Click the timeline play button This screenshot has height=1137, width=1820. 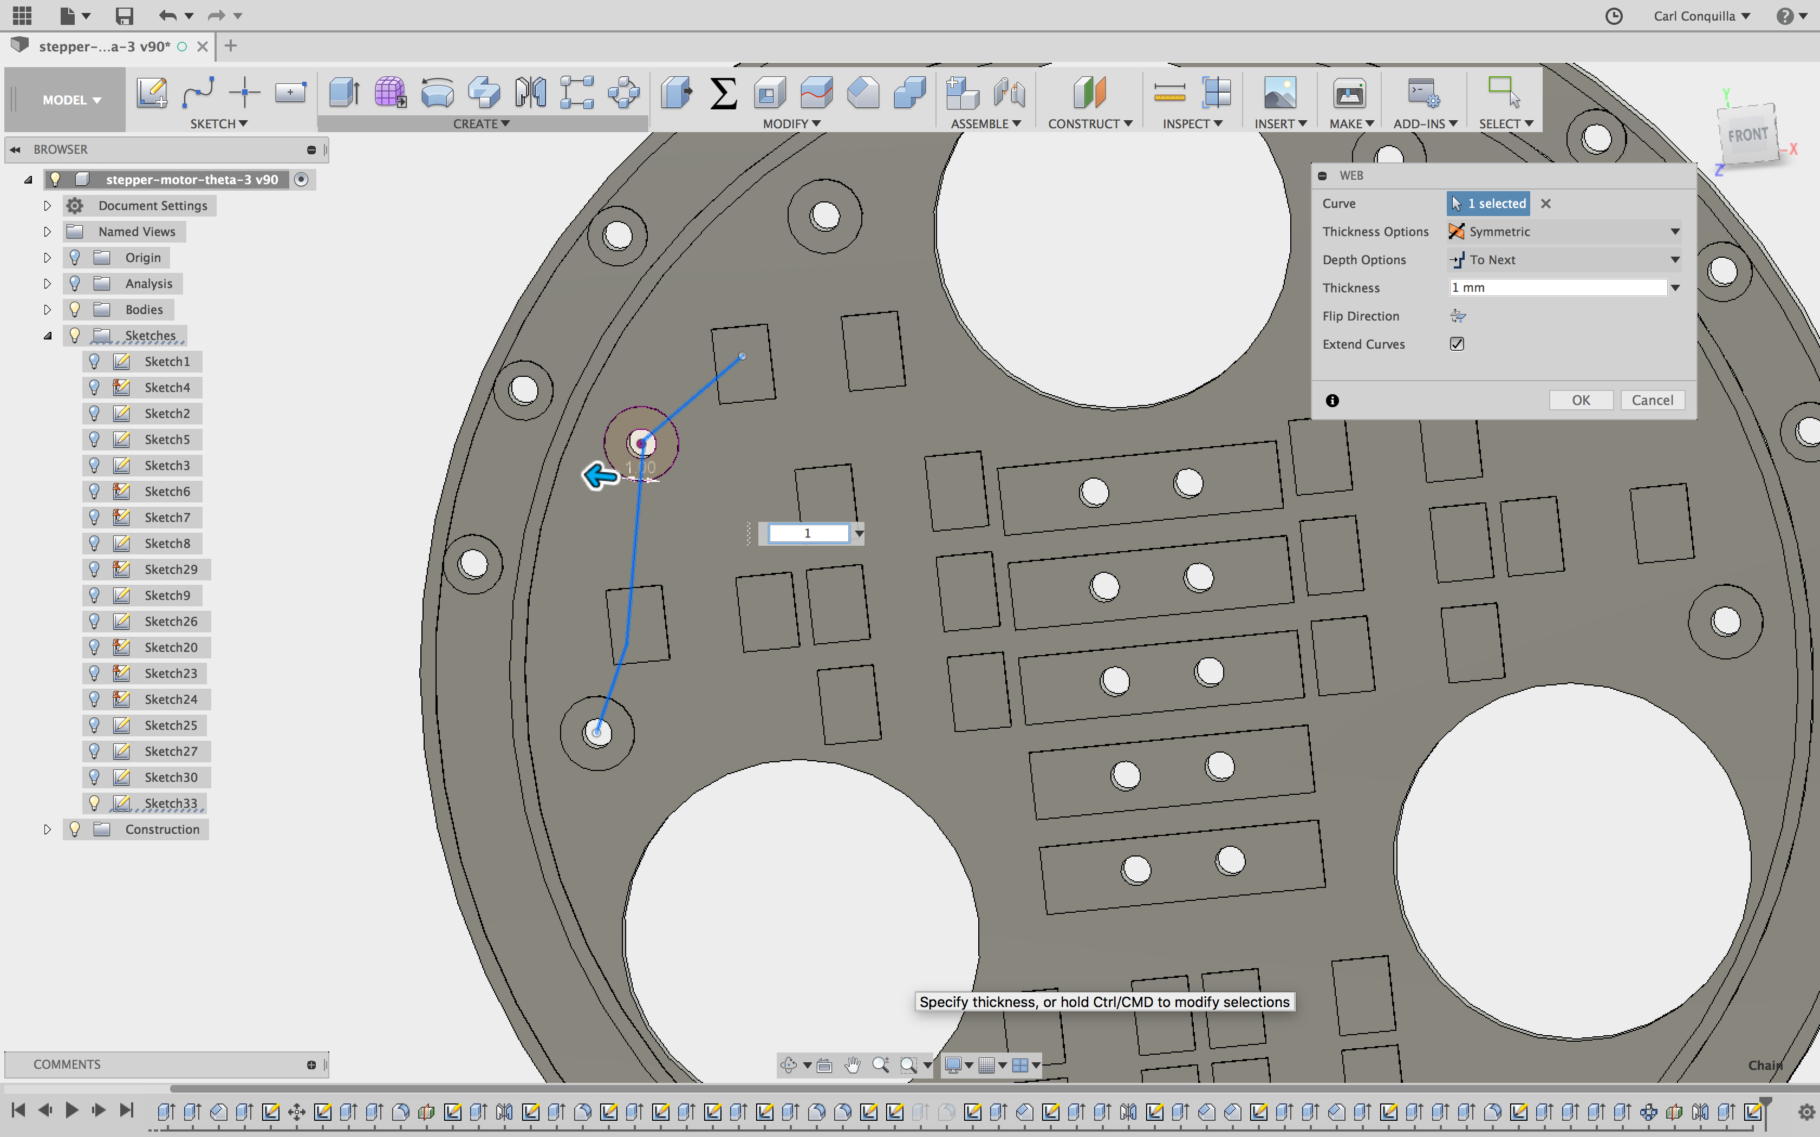point(71,1110)
